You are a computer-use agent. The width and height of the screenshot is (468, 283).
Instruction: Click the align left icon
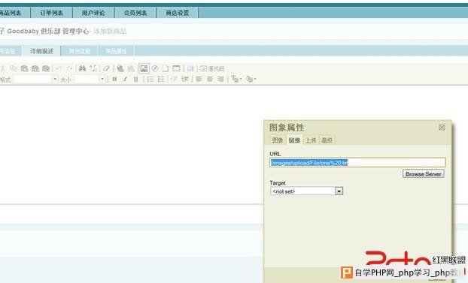tap(199, 80)
